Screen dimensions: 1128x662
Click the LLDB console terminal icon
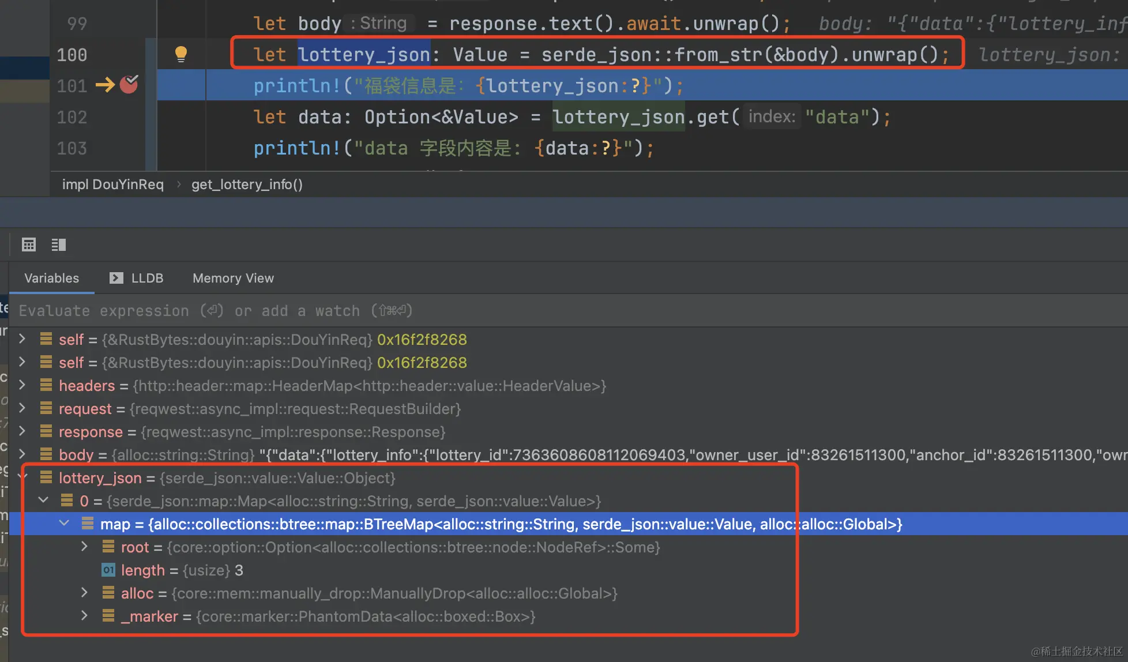116,278
